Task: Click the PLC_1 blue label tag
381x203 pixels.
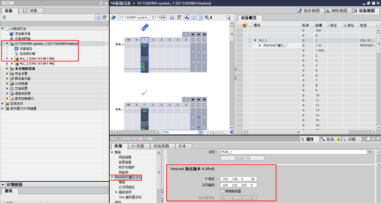Action: [x=145, y=27]
